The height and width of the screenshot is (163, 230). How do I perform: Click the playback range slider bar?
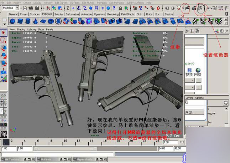[x=95, y=149]
